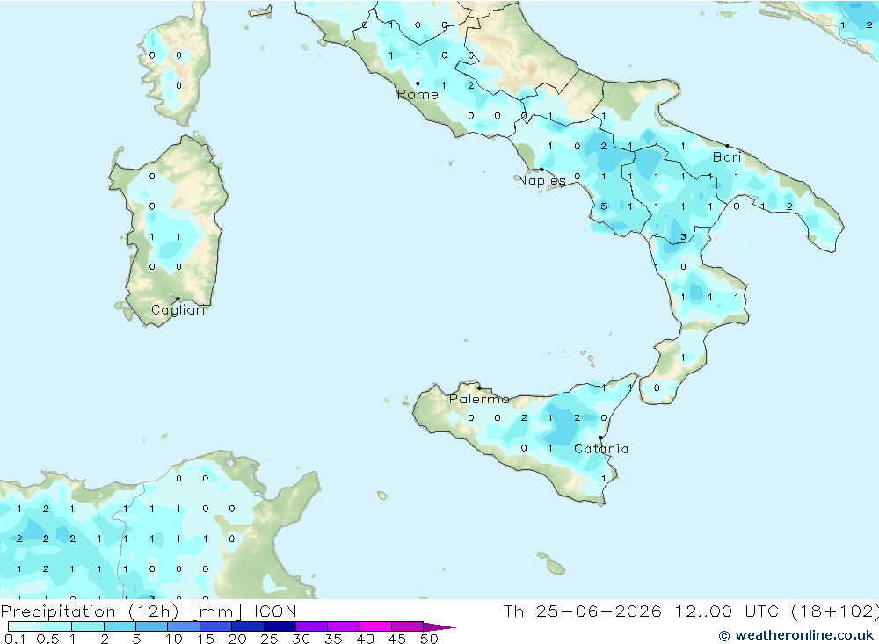
Task: Click the legend label 10
Action: pos(174,639)
